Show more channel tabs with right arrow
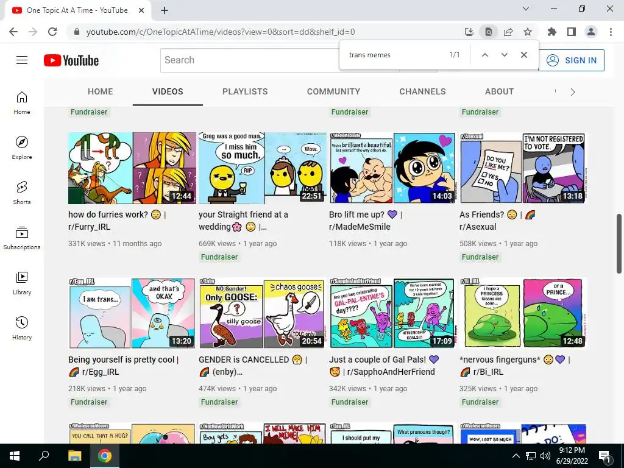Image resolution: width=624 pixels, height=468 pixels. pyautogui.click(x=572, y=92)
